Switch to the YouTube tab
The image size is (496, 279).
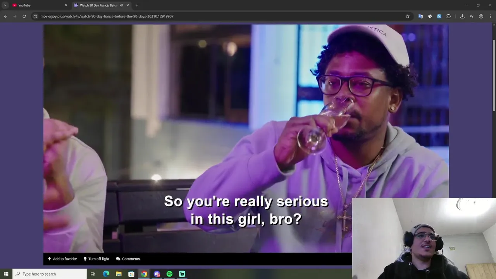point(39,5)
